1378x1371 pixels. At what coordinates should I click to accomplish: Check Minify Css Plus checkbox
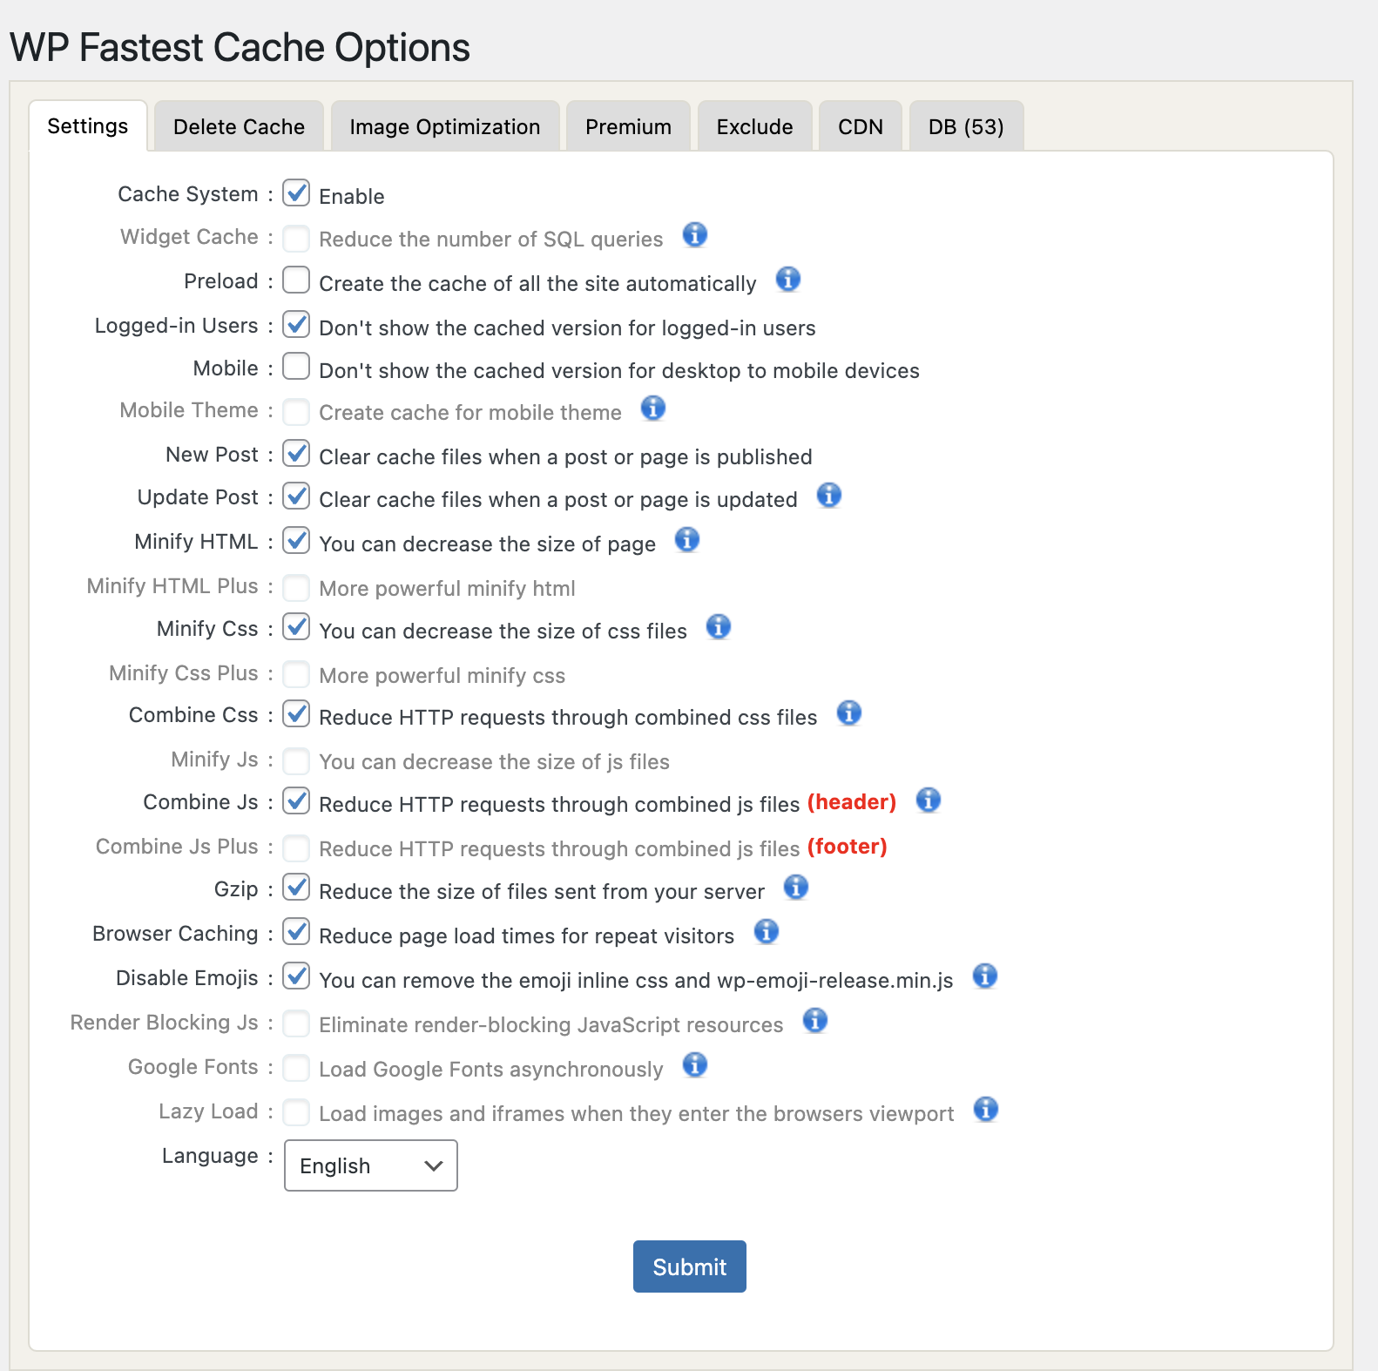pyautogui.click(x=296, y=674)
